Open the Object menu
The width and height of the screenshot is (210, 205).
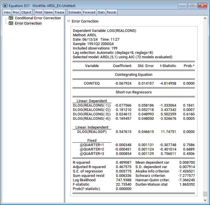point(26,12)
